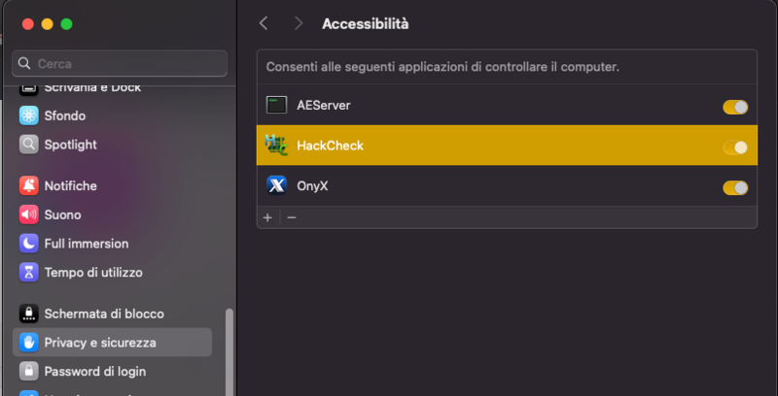Click the Sfondo sidebar icon

point(28,115)
